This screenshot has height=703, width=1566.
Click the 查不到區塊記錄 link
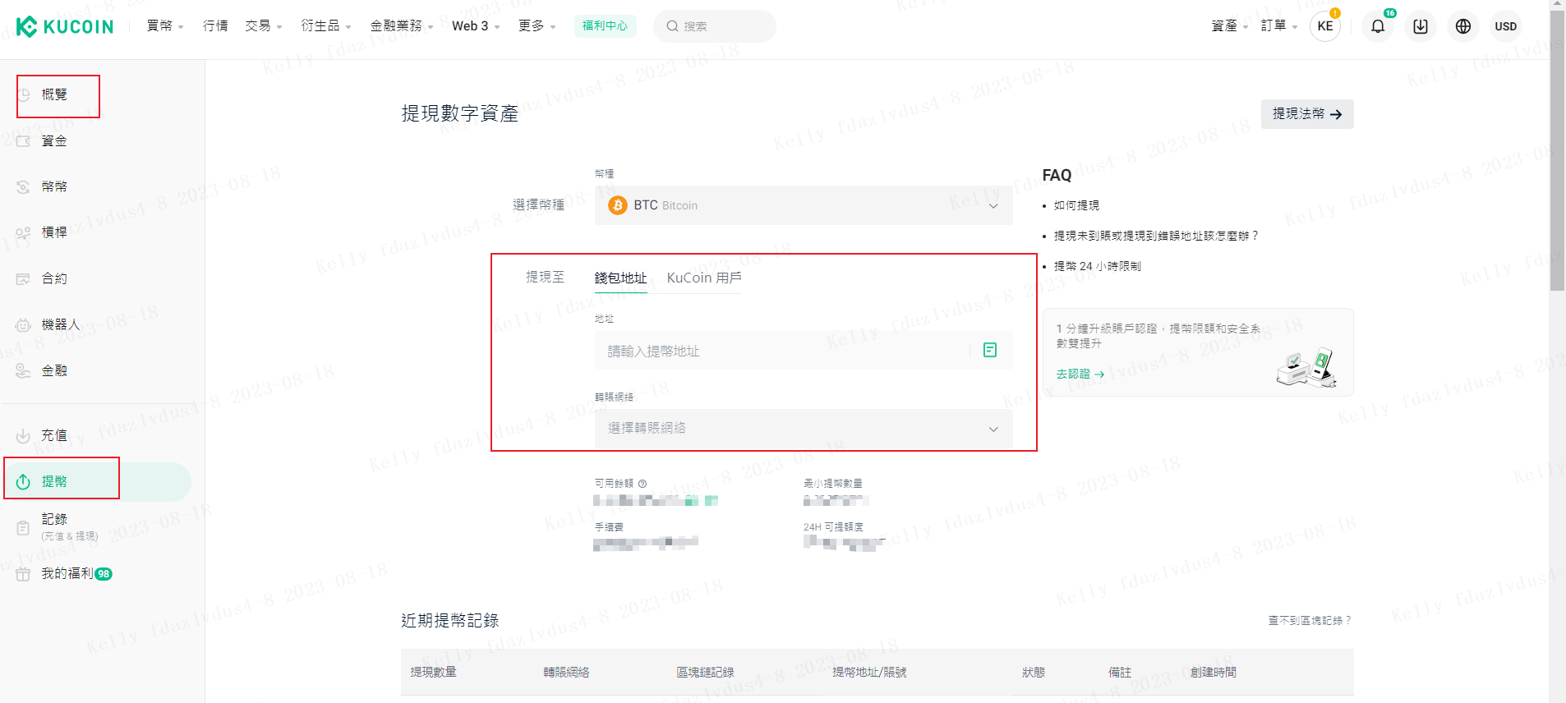click(1310, 621)
